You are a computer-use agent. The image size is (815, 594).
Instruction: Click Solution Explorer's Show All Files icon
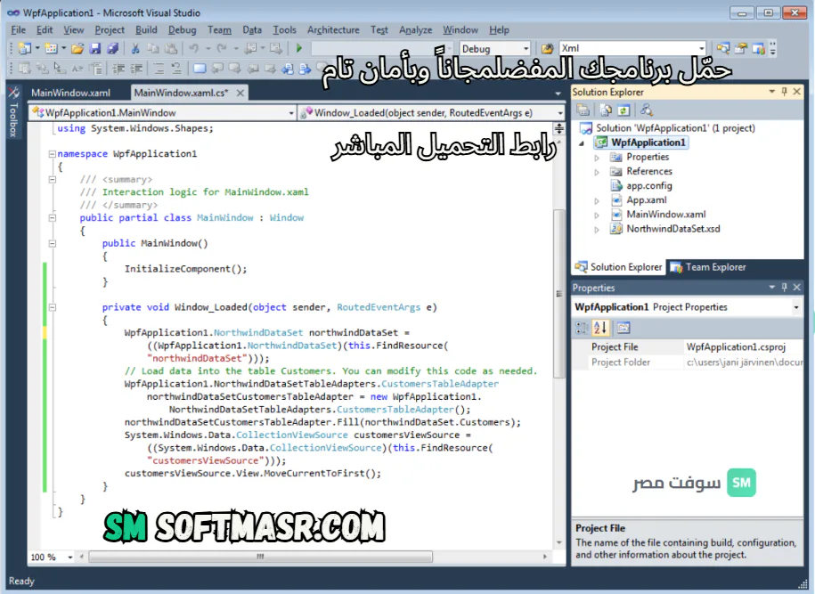click(x=606, y=110)
